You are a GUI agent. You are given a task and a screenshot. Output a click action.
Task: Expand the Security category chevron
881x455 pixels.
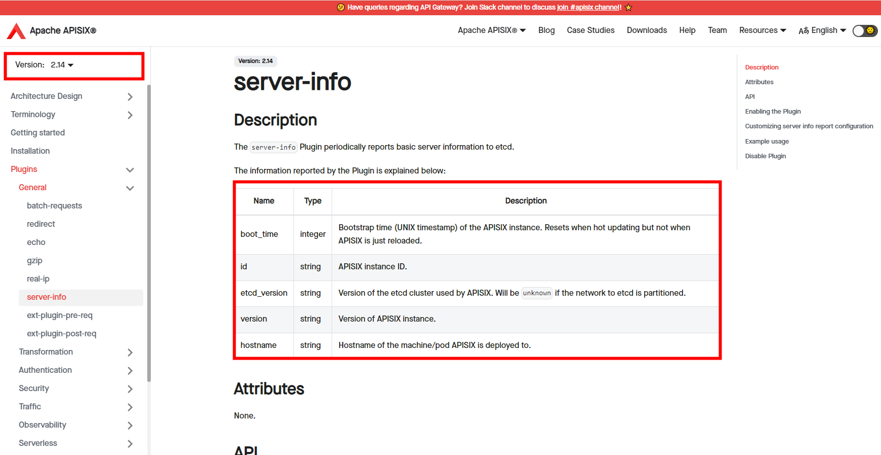(130, 389)
